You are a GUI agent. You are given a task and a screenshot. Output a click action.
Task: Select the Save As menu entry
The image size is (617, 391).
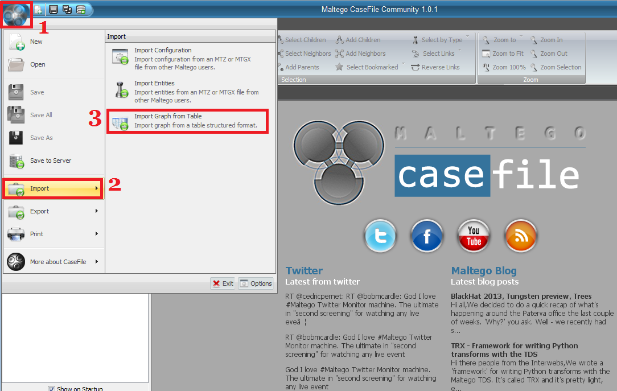[54, 138]
